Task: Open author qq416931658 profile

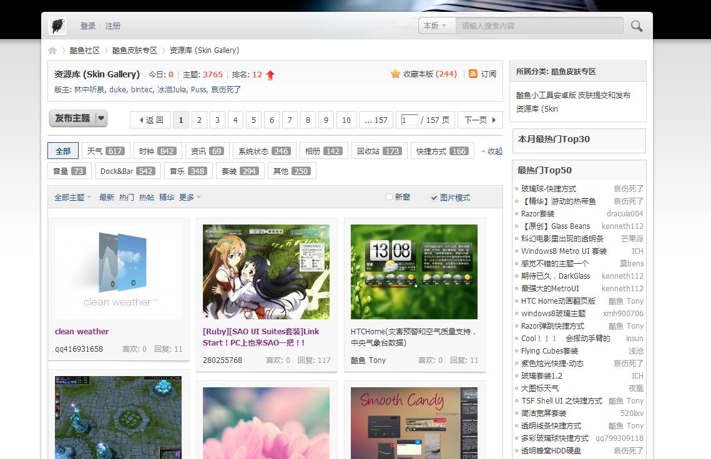Action: (79, 349)
